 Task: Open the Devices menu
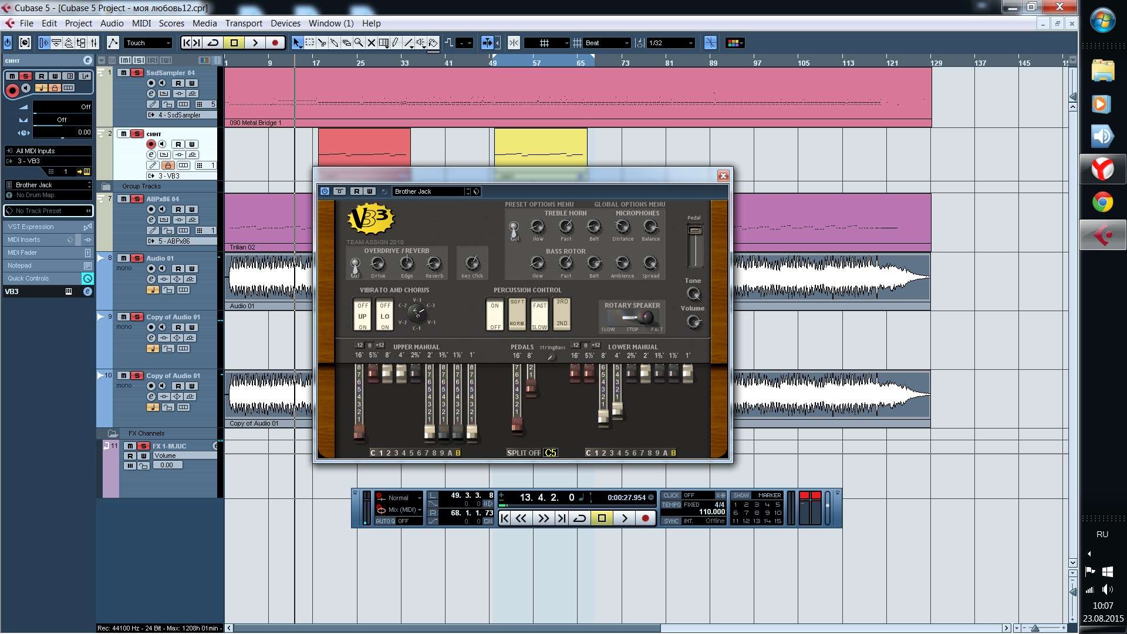pos(285,23)
